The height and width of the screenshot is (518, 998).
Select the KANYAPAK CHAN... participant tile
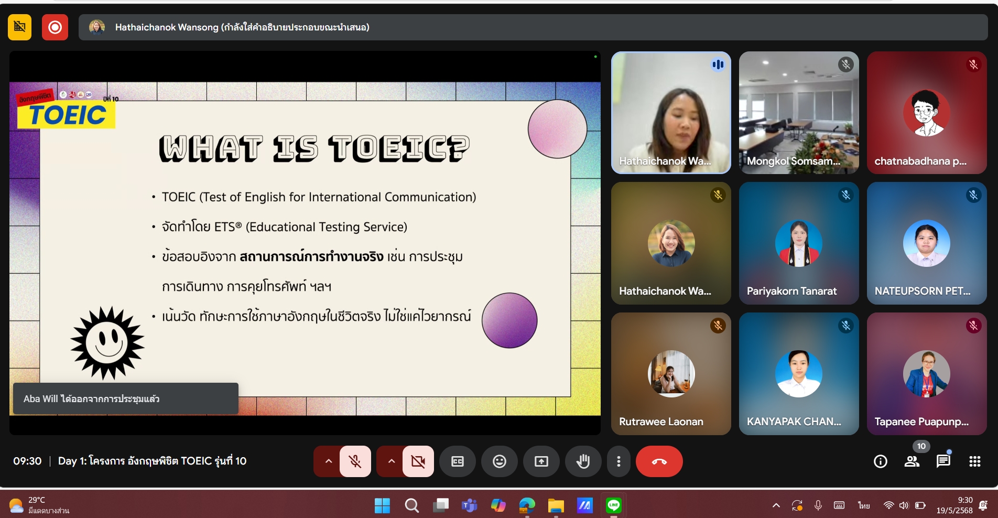pos(799,374)
